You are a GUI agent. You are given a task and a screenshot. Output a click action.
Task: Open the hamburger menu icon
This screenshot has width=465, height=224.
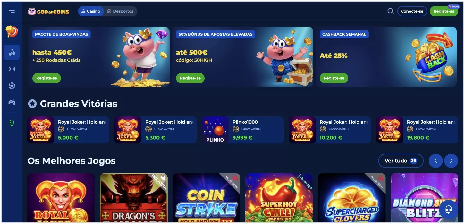click(x=12, y=11)
